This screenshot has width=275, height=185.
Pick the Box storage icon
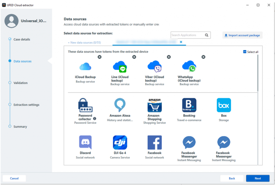(224, 105)
